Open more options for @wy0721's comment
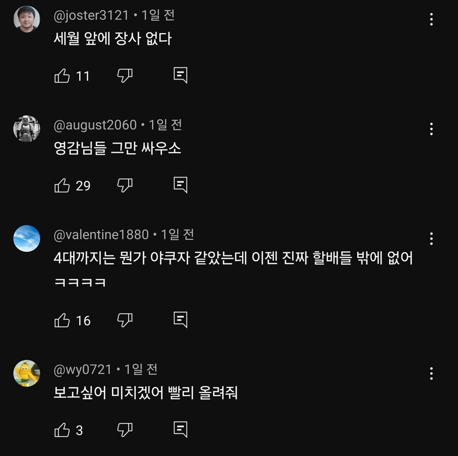 tap(431, 374)
